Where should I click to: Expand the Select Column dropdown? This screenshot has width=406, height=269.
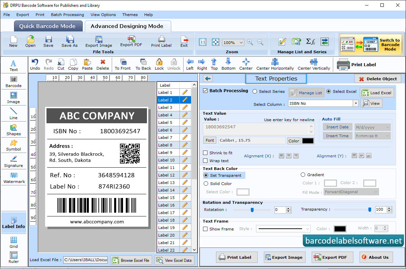point(356,103)
